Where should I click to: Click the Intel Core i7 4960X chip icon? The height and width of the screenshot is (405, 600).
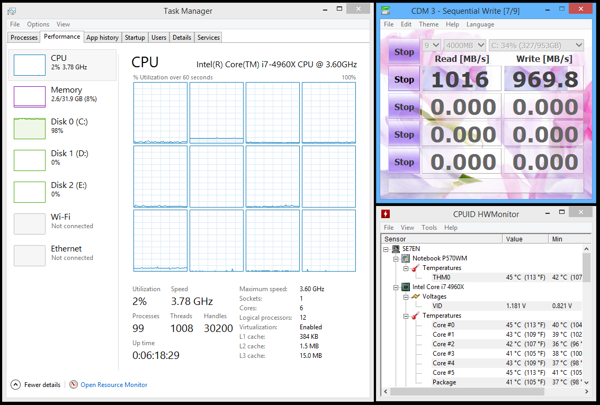click(406, 287)
